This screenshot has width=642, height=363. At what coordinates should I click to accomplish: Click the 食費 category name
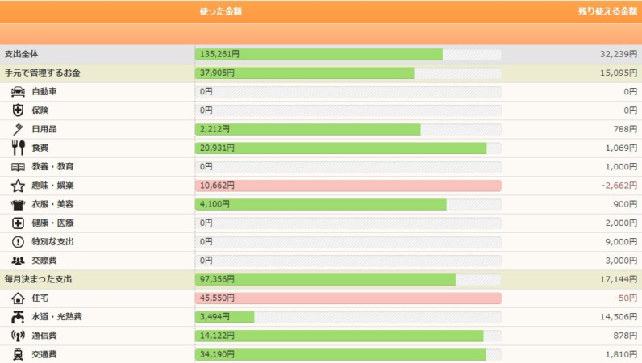[x=40, y=148]
